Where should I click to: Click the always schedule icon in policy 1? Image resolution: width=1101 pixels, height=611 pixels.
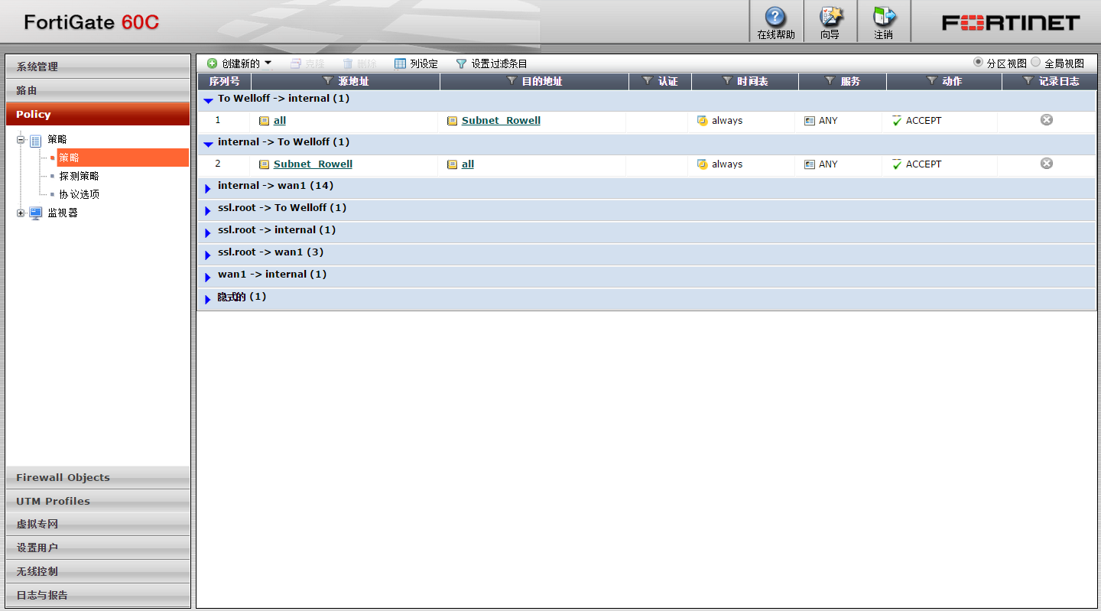coord(703,121)
